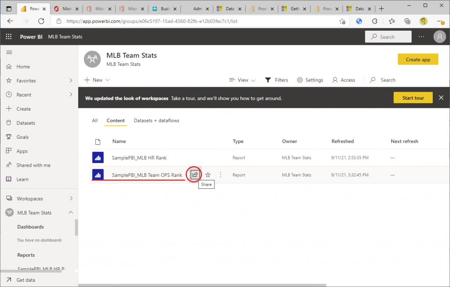Click the Power BI home logo text

click(x=31, y=37)
